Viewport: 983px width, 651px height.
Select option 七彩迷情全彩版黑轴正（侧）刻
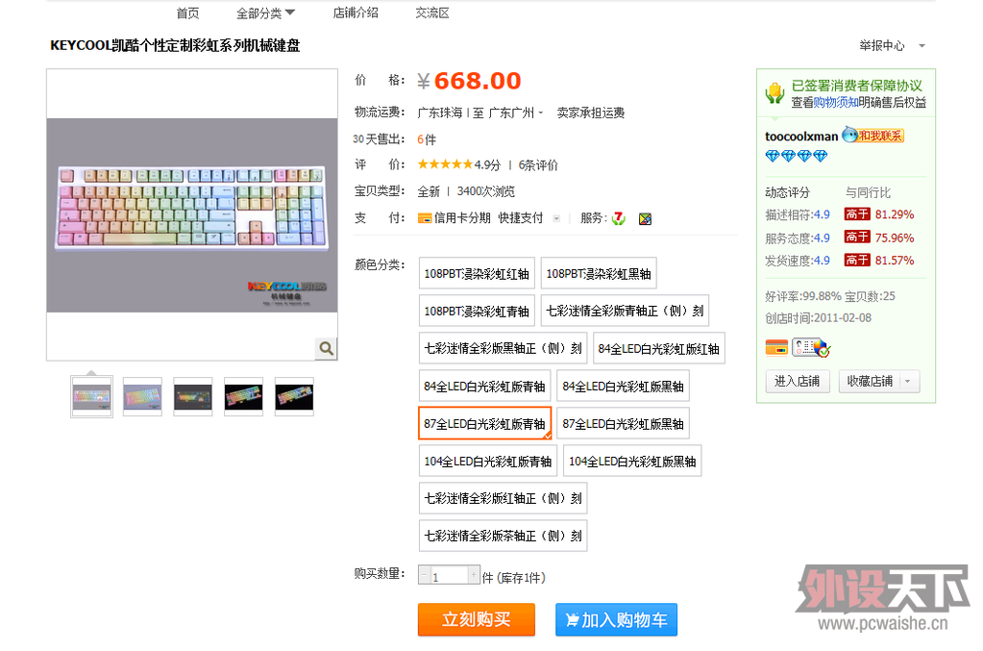point(503,348)
